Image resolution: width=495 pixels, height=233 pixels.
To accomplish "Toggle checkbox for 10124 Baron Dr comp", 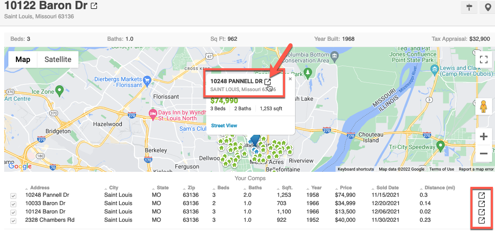I will point(13,212).
